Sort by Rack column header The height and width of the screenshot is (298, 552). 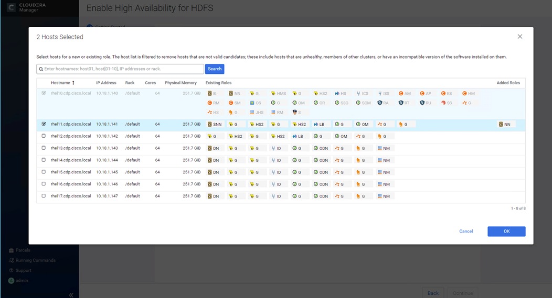coord(130,83)
